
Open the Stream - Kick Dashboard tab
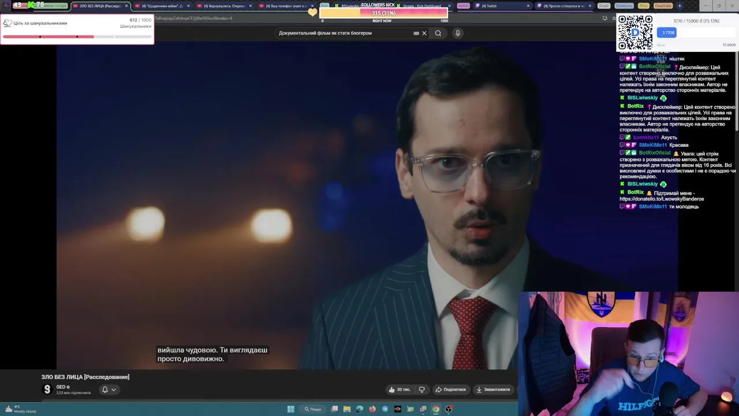click(x=423, y=6)
